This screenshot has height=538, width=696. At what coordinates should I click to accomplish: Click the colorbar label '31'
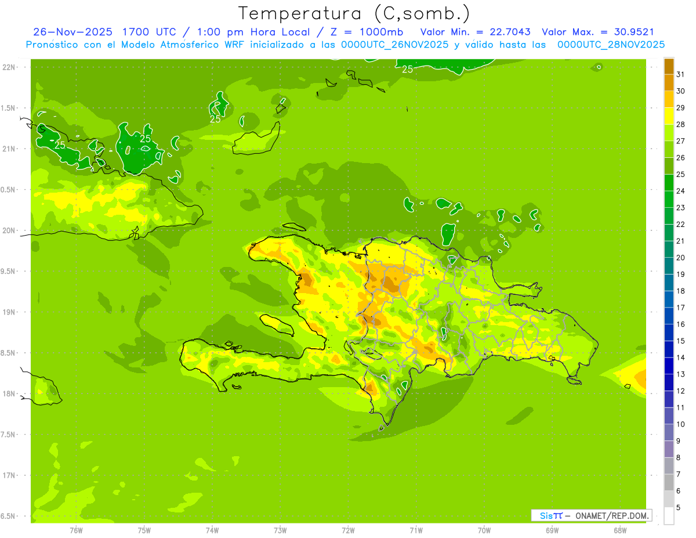point(680,74)
